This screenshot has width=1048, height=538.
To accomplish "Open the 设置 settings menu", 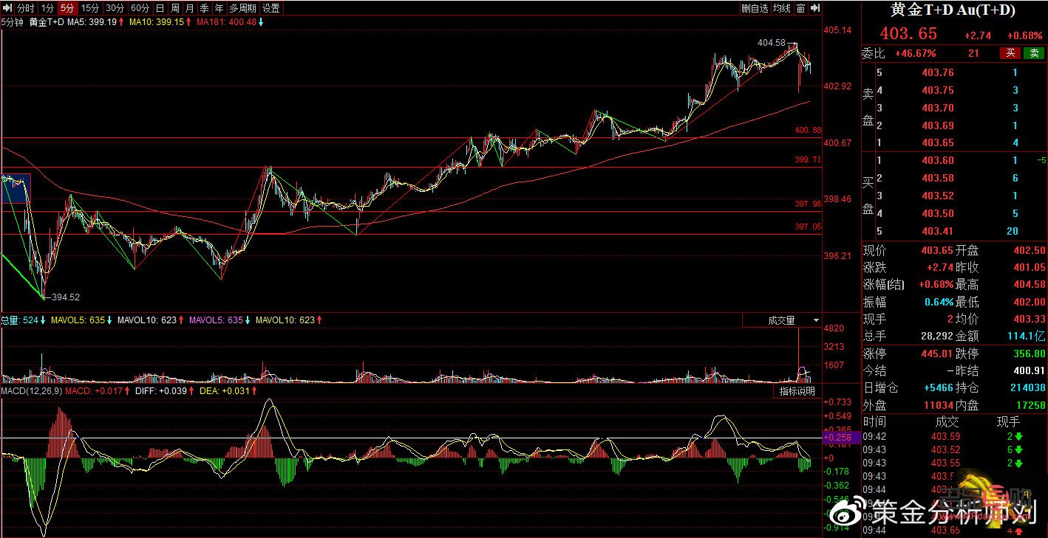I will click(x=271, y=8).
